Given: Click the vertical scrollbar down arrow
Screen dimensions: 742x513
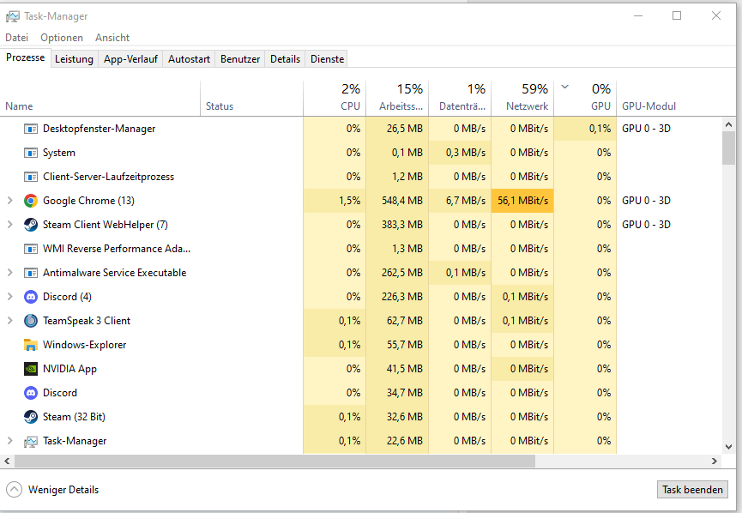Looking at the screenshot, I should click(x=729, y=447).
